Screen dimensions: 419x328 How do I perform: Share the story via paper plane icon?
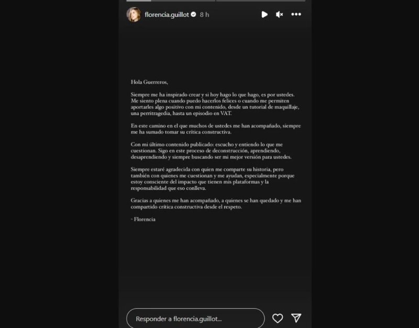coord(296,318)
